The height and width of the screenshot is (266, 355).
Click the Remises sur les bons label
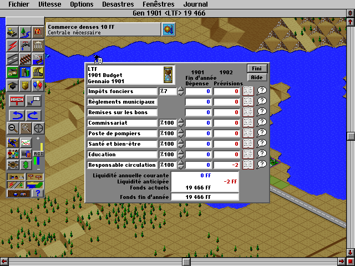122,112
